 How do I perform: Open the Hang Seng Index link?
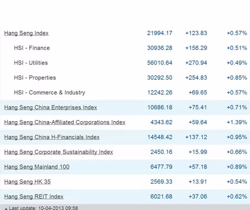coord(26,33)
